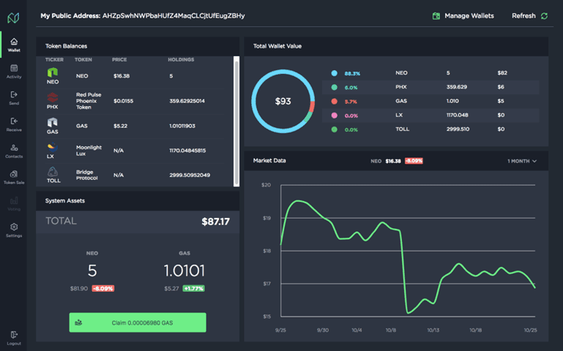Click the Market Data panel title

(x=269, y=160)
